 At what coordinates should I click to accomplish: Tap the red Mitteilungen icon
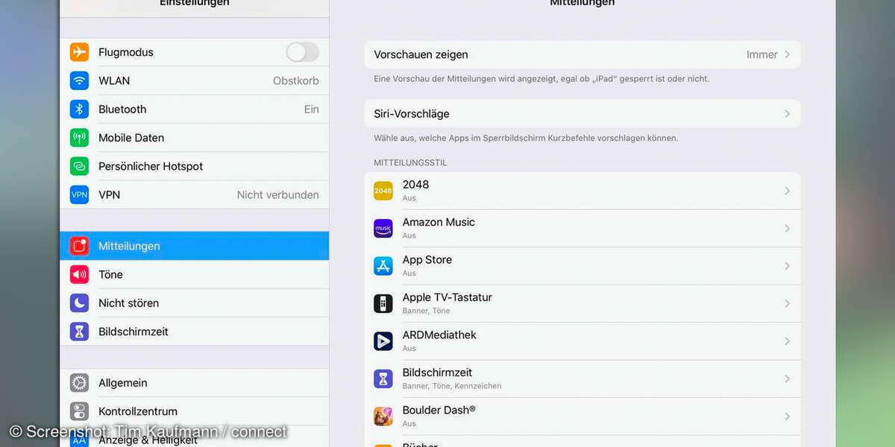click(79, 246)
